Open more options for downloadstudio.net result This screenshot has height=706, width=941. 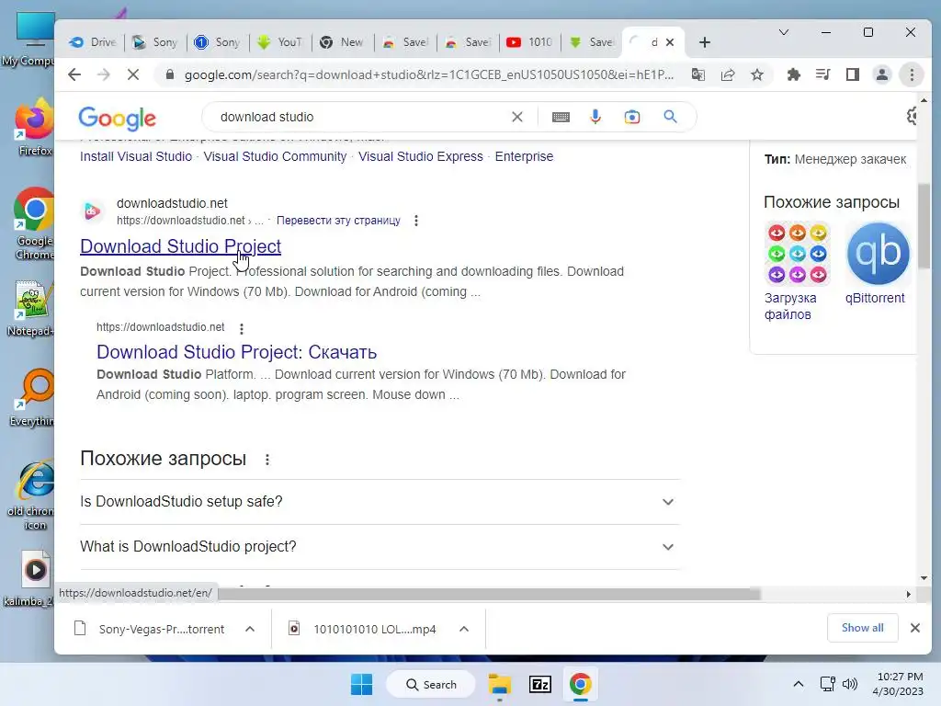pos(416,221)
